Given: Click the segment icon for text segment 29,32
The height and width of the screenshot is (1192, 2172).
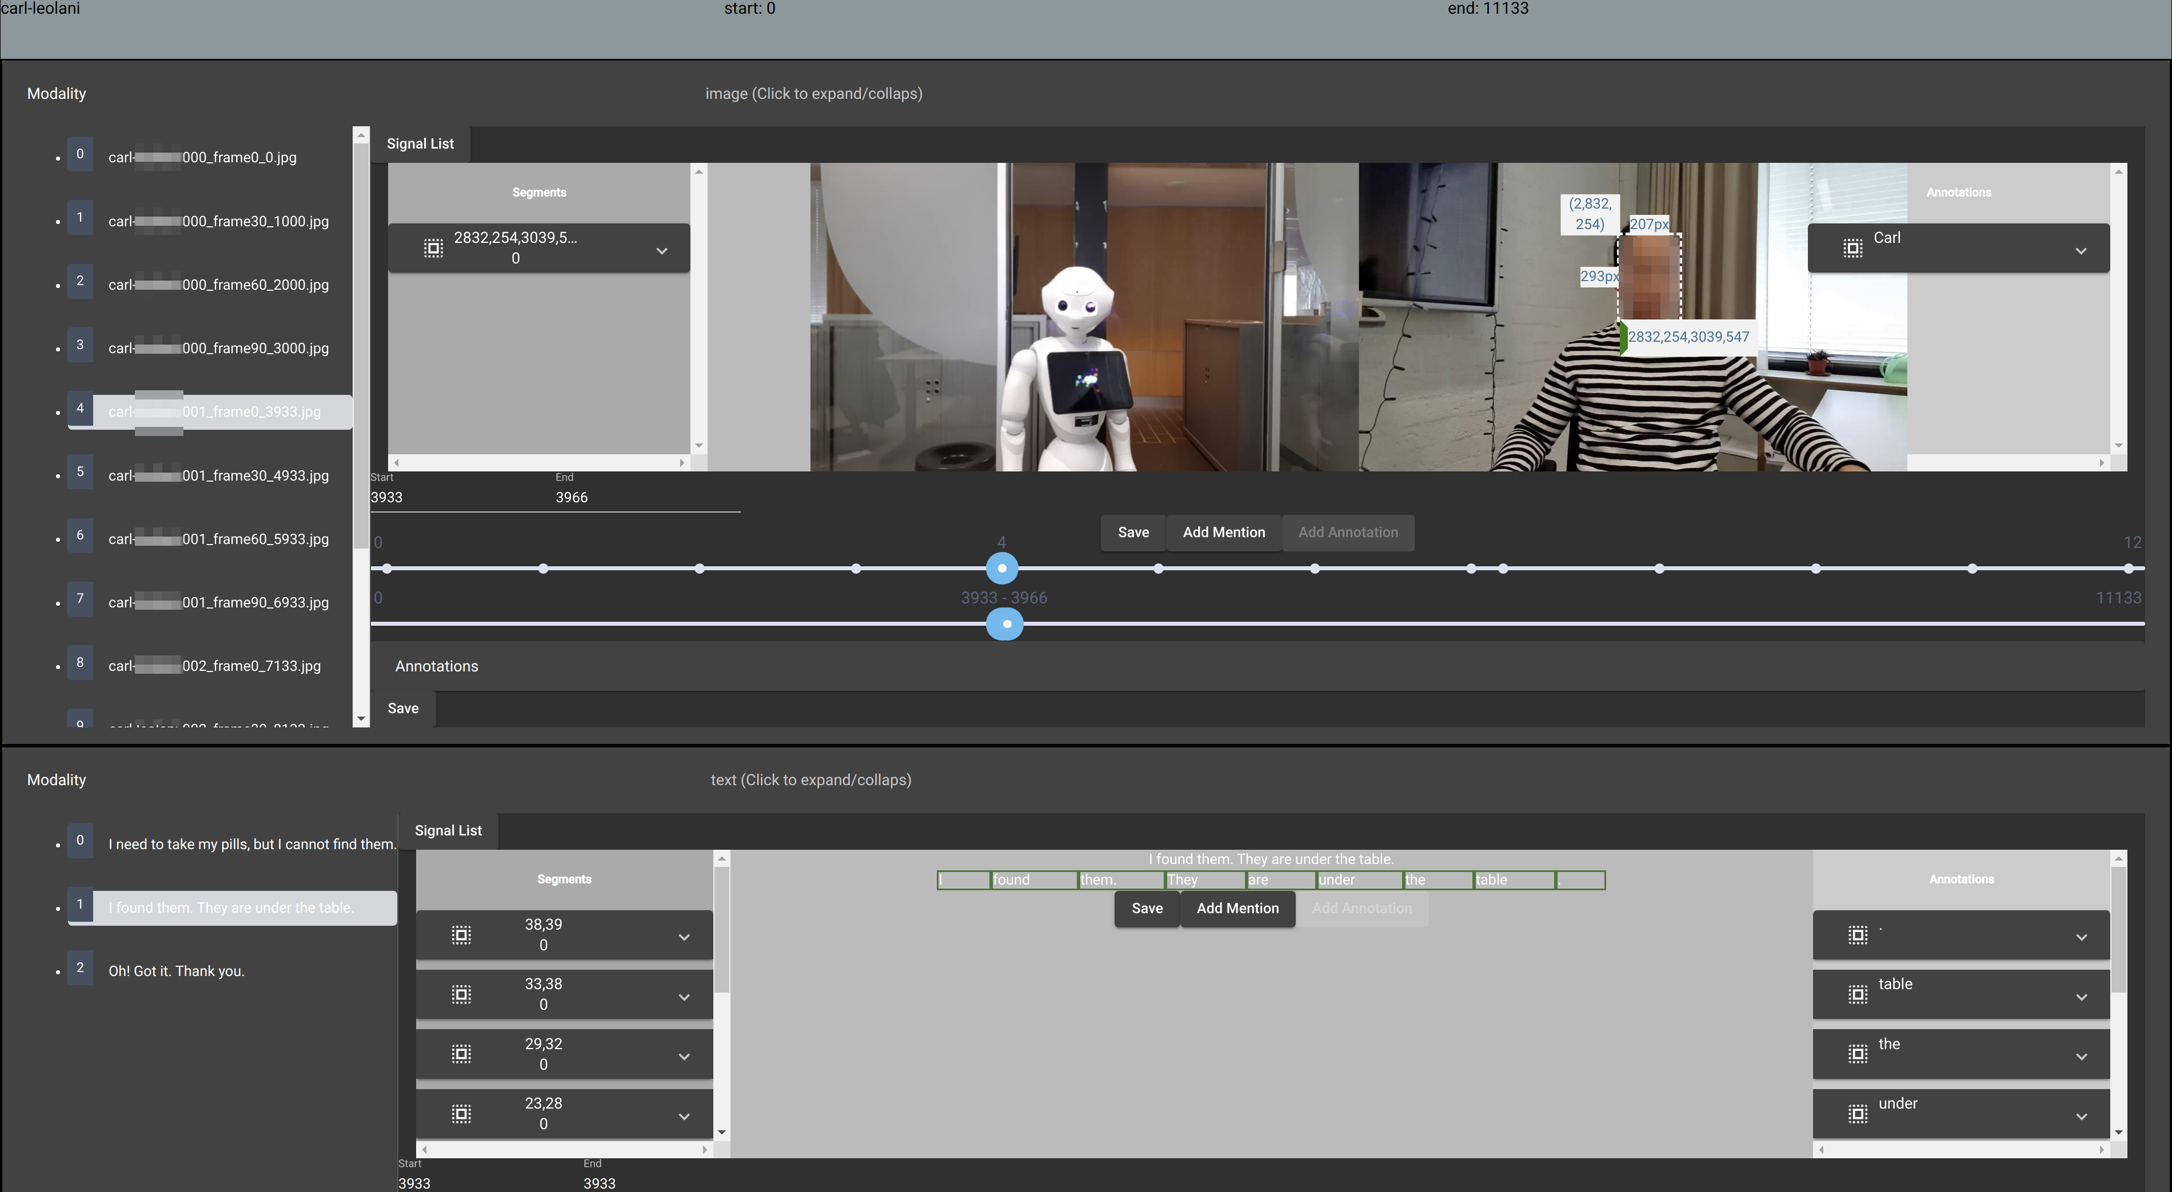Looking at the screenshot, I should [x=461, y=1054].
